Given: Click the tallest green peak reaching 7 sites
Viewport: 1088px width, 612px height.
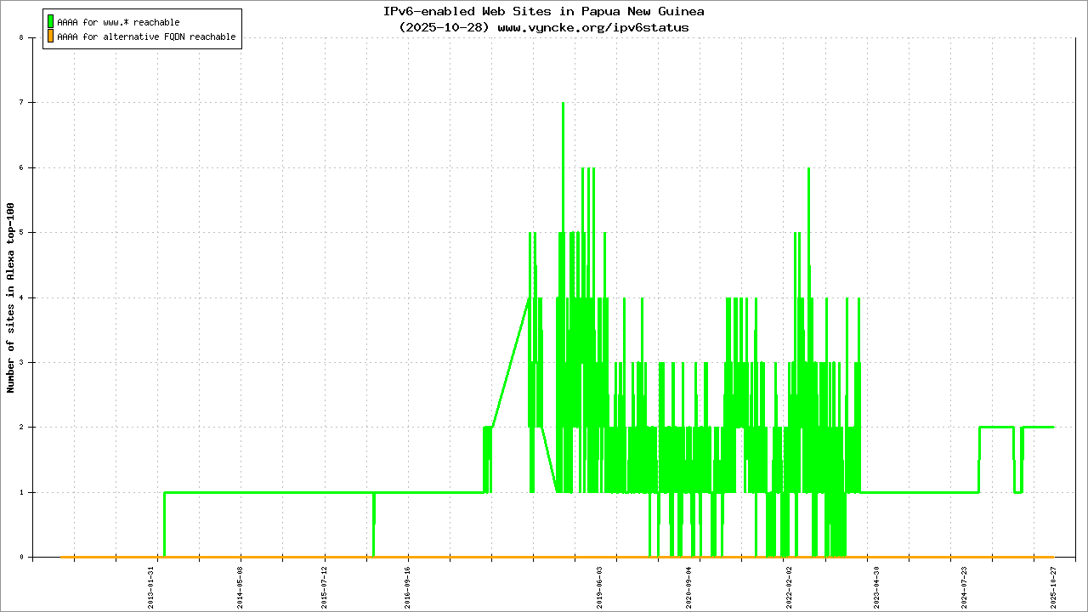Looking at the screenshot, I should (563, 104).
